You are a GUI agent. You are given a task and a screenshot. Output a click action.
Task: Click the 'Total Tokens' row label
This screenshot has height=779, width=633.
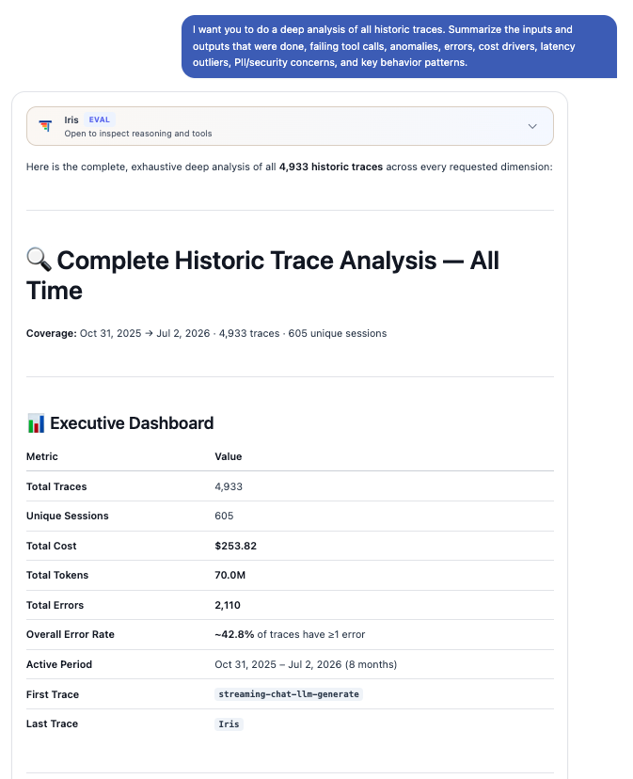pyautogui.click(x=57, y=575)
